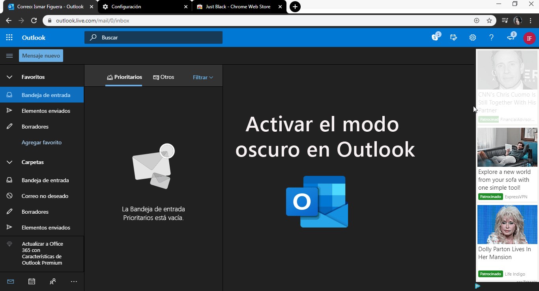The image size is (539, 291).
Task: Click the Outlook brand title
Action: point(34,37)
